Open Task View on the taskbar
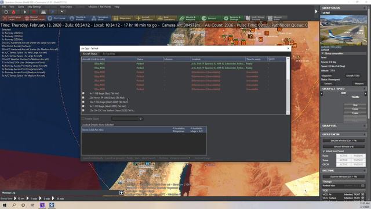 point(32,205)
